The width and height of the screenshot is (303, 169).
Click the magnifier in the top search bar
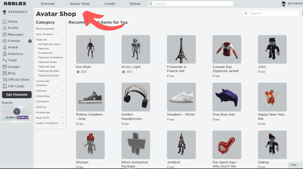151,4
